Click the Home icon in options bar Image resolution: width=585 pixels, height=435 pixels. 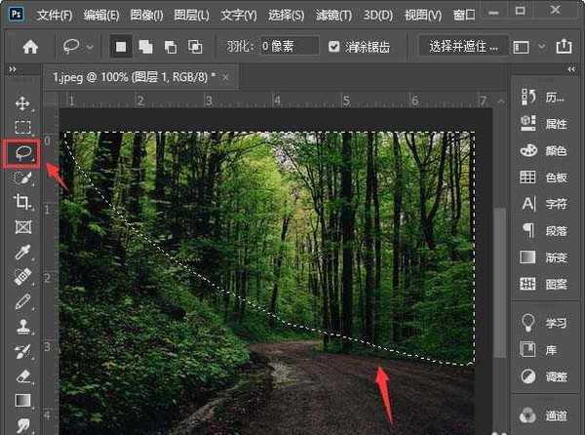pos(31,46)
